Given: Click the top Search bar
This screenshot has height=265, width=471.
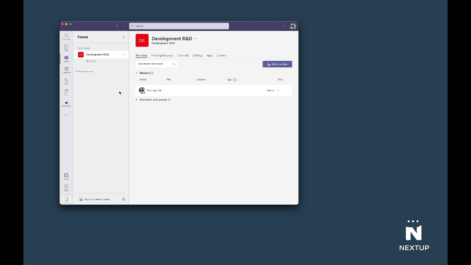Looking at the screenshot, I should coord(179,26).
